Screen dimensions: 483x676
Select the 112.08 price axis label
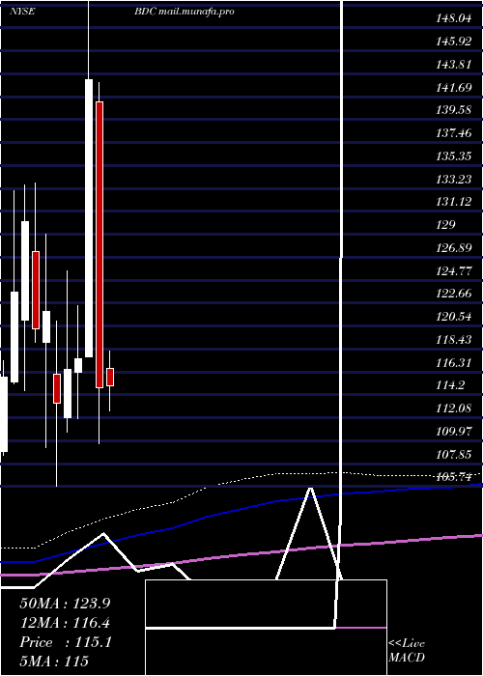pos(453,408)
